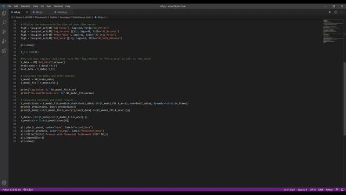Click the plt.show() line at line 37

[28, 45]
